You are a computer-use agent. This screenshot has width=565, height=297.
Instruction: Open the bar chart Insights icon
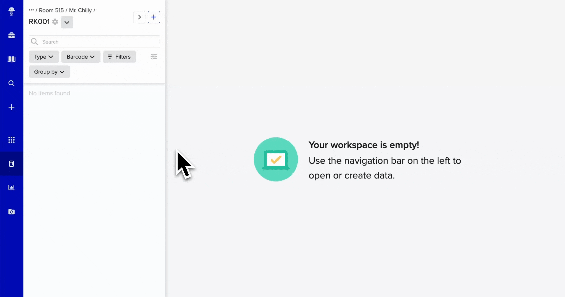[12, 188]
